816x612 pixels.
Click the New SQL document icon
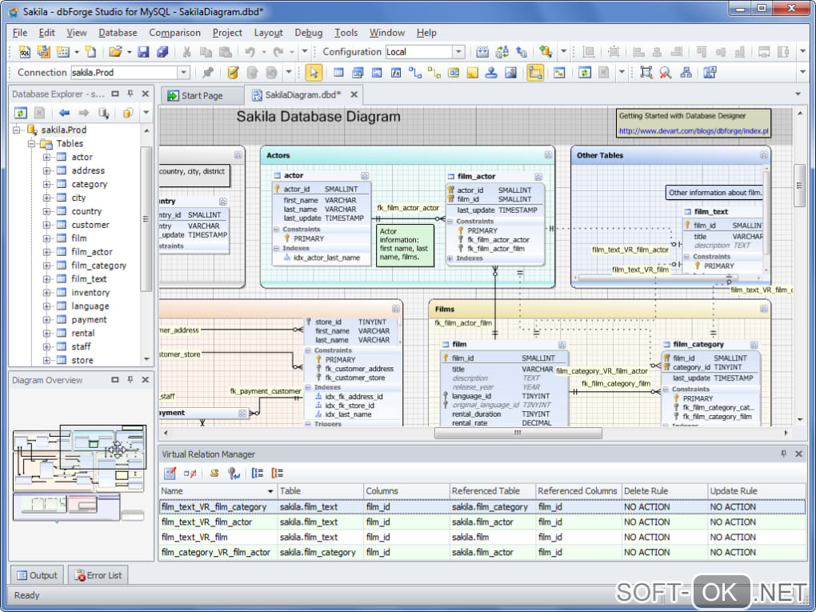coord(24,52)
